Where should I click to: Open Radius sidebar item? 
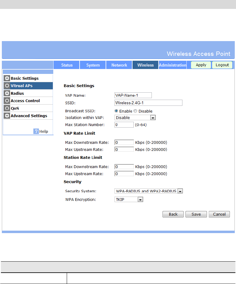click(x=28, y=93)
